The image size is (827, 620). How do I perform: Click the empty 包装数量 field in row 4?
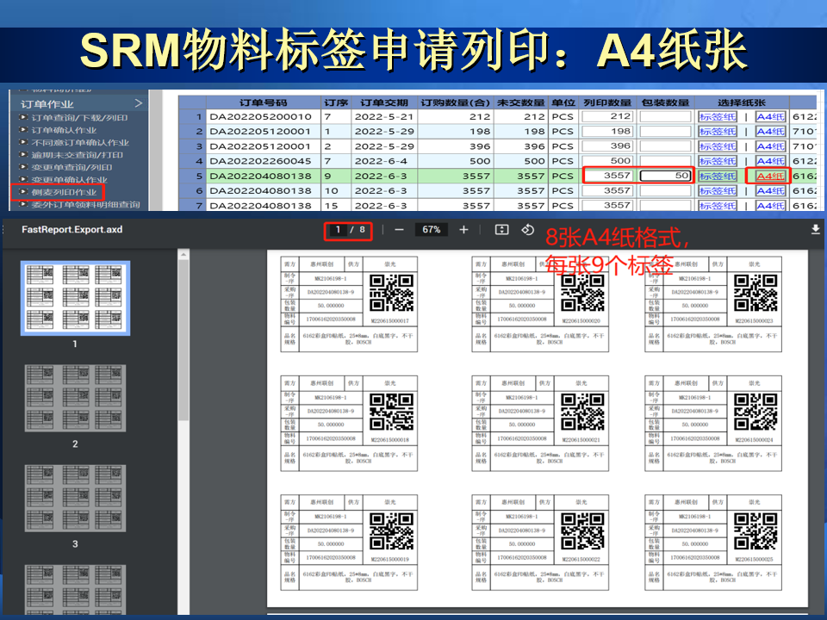pyautogui.click(x=665, y=161)
